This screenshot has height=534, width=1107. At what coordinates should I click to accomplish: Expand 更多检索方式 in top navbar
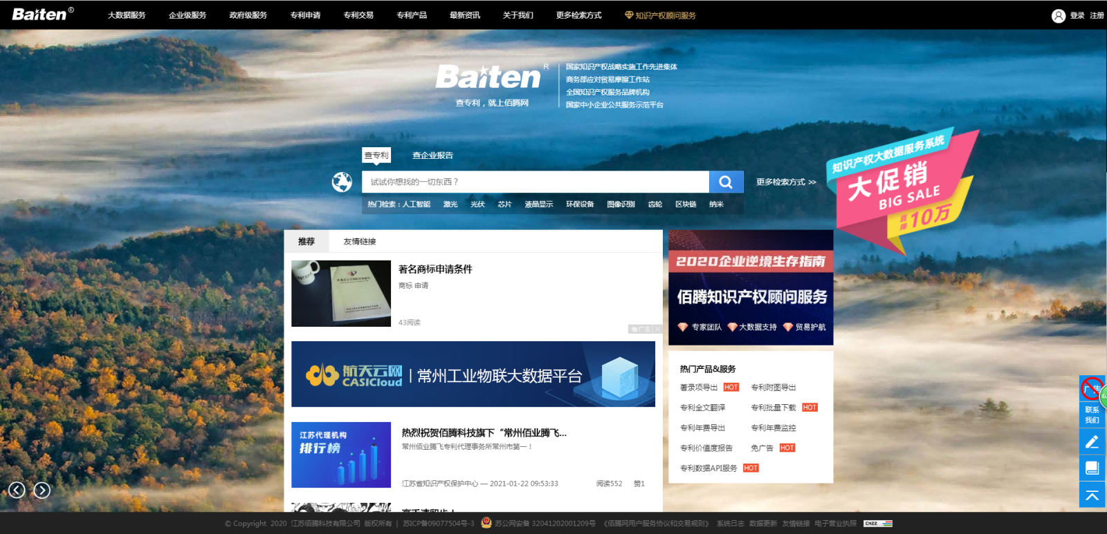tap(579, 15)
